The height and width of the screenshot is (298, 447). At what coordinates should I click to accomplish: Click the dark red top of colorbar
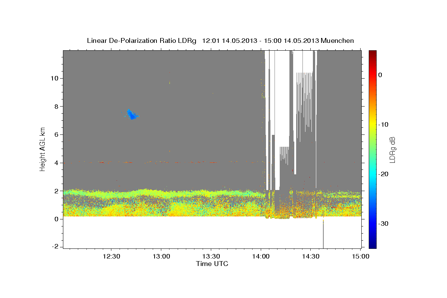click(x=372, y=54)
